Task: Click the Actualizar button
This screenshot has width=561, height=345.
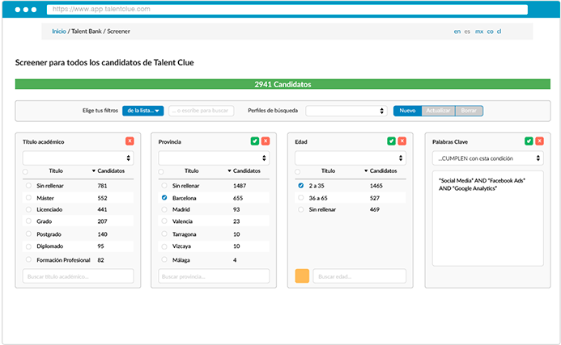Action: pos(438,111)
